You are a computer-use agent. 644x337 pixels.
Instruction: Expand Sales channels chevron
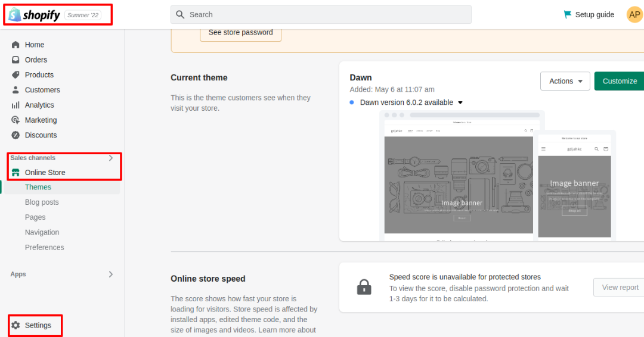click(x=110, y=158)
